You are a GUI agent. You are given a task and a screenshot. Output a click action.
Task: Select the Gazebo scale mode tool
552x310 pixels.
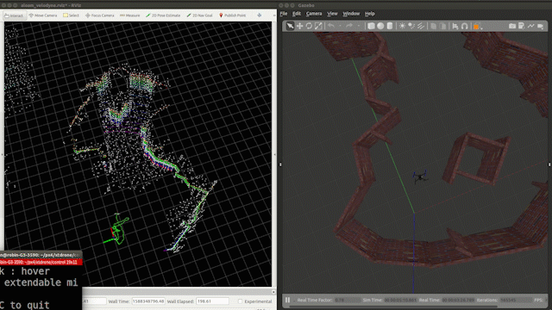(318, 26)
